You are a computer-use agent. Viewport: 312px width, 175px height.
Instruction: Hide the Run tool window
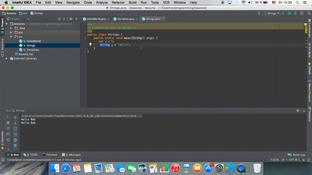coord(304,110)
